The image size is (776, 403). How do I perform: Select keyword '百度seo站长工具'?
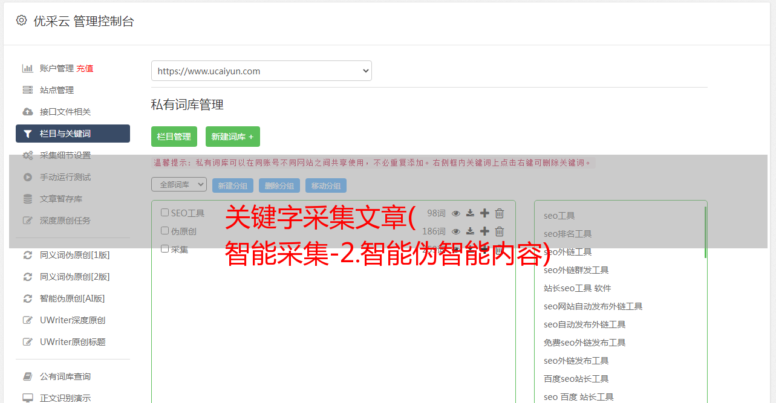point(576,379)
